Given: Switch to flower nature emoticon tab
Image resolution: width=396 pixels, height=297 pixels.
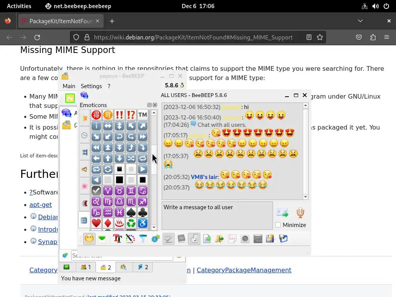Looking at the screenshot, I should 84,186.
